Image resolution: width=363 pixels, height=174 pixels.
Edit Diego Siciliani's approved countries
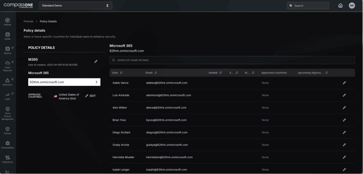tap(344, 132)
